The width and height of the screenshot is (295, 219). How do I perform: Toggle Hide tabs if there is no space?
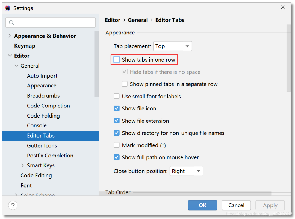pos(125,72)
